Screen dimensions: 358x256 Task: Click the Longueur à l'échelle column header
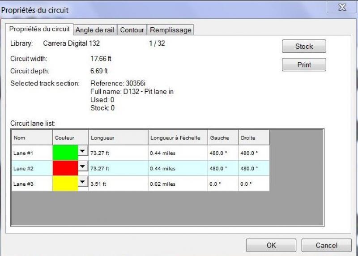point(178,138)
